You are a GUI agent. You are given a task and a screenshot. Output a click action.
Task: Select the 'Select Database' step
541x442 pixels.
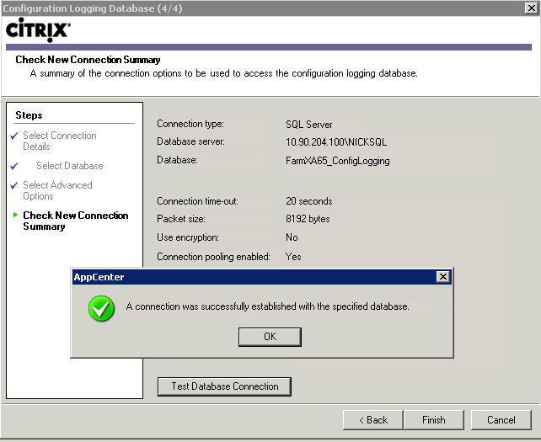70,166
